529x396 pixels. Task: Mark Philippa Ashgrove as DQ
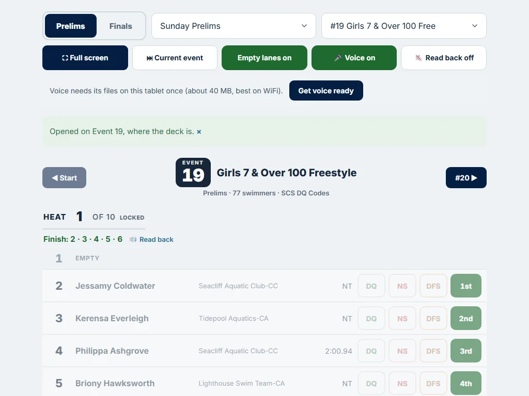tap(371, 351)
